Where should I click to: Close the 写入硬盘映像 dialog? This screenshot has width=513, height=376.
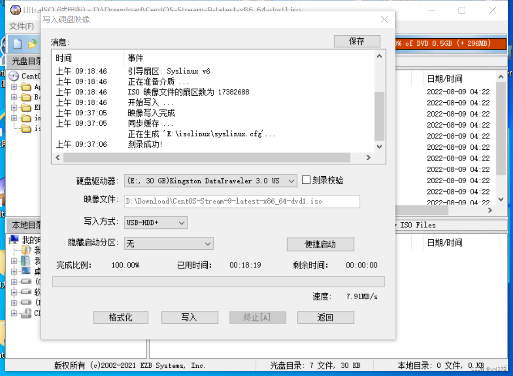point(385,20)
